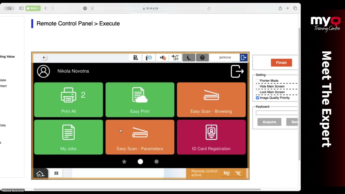Screen dimensions: 345x194
Task: Click the device information icon
Action: tap(149, 58)
